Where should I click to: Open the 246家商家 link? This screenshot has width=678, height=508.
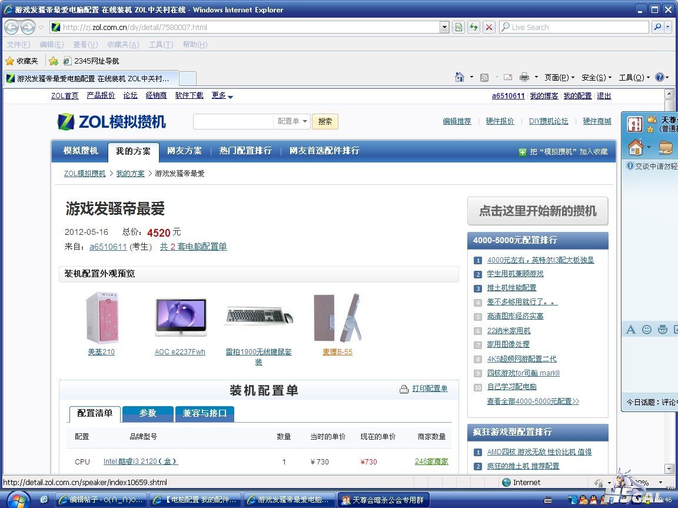431,461
